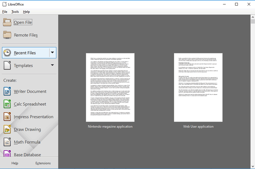The image size is (255, 169).
Task: Click the Web User application caption
Action: coord(198,126)
